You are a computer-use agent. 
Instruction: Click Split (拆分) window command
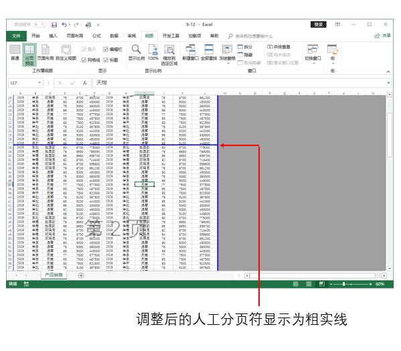[245, 47]
